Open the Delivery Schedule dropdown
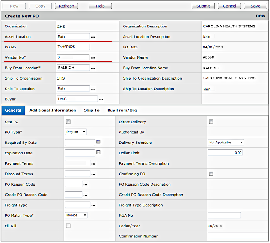The width and height of the screenshot is (270, 243). (226, 142)
